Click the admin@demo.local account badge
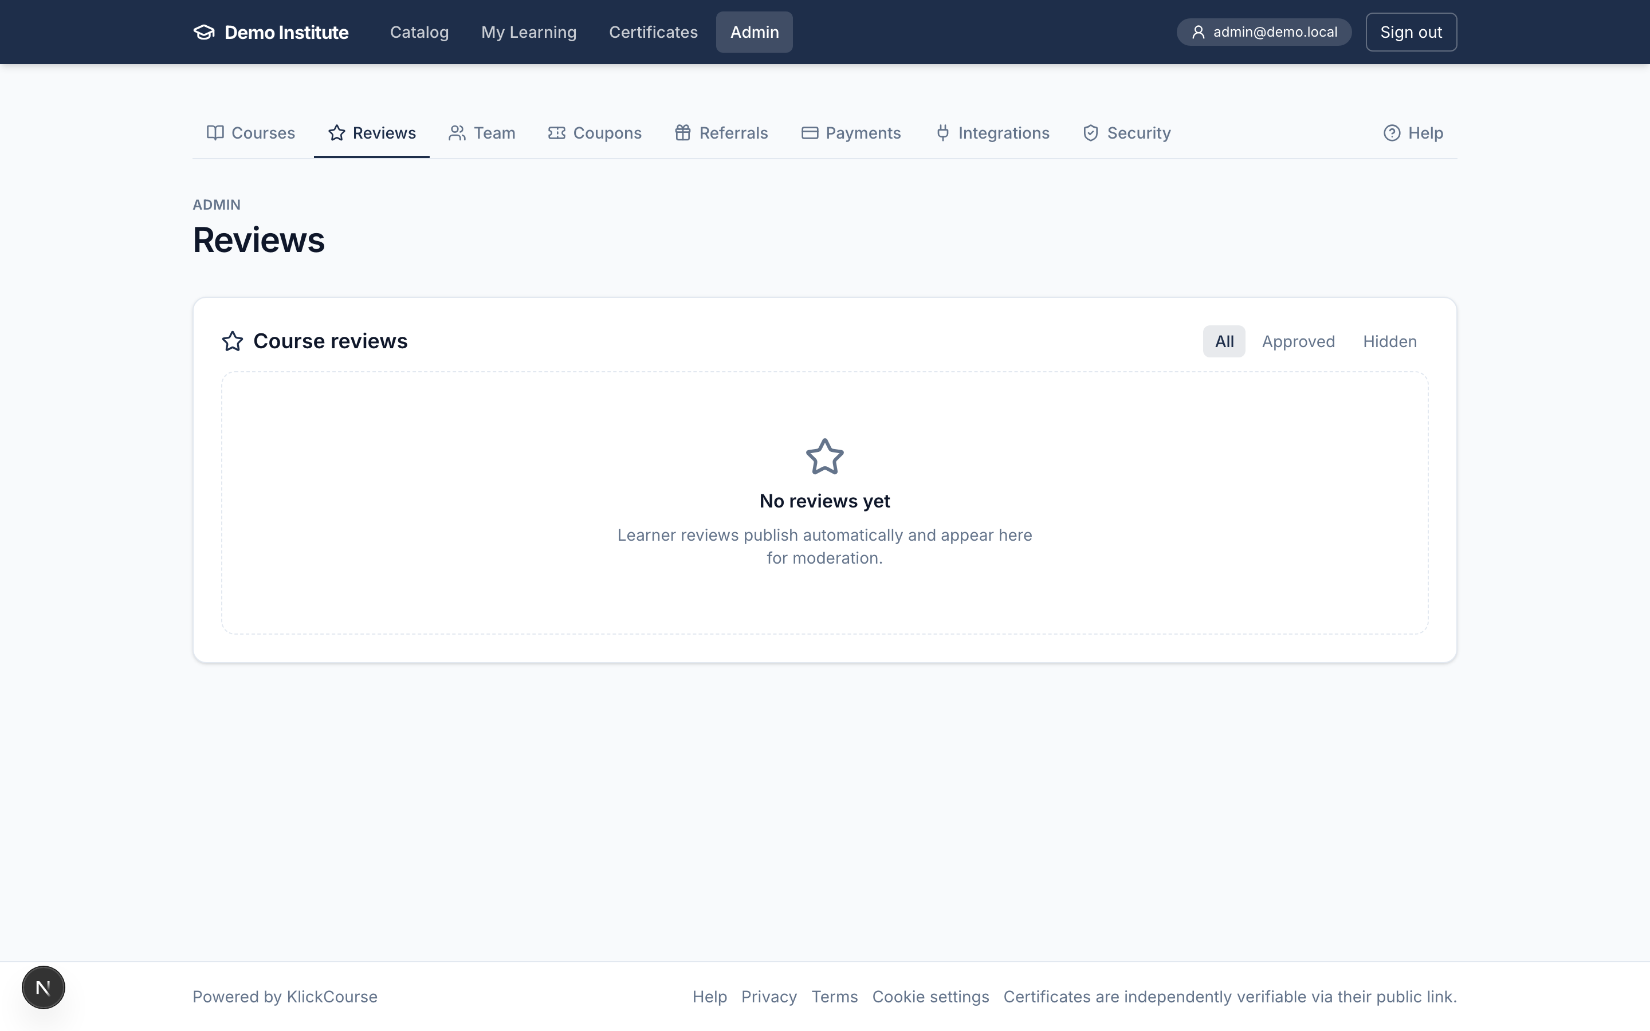The height and width of the screenshot is (1031, 1650). (x=1264, y=32)
